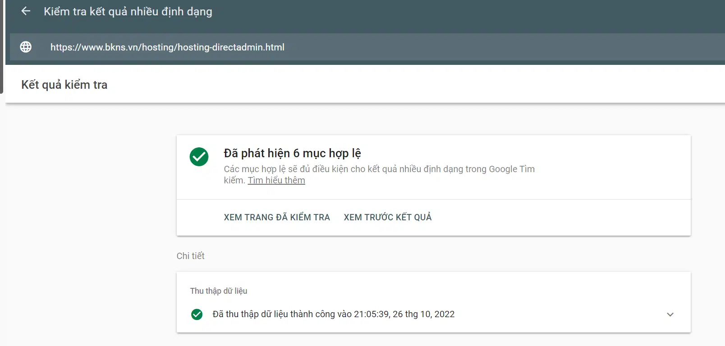Click "XEM TRƯỚC KẾT QUẢ" button
The width and height of the screenshot is (725, 346).
tap(388, 217)
